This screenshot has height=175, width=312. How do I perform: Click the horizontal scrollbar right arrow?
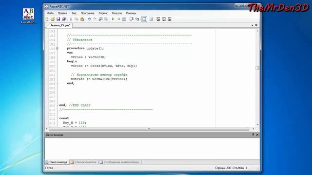coord(253,129)
